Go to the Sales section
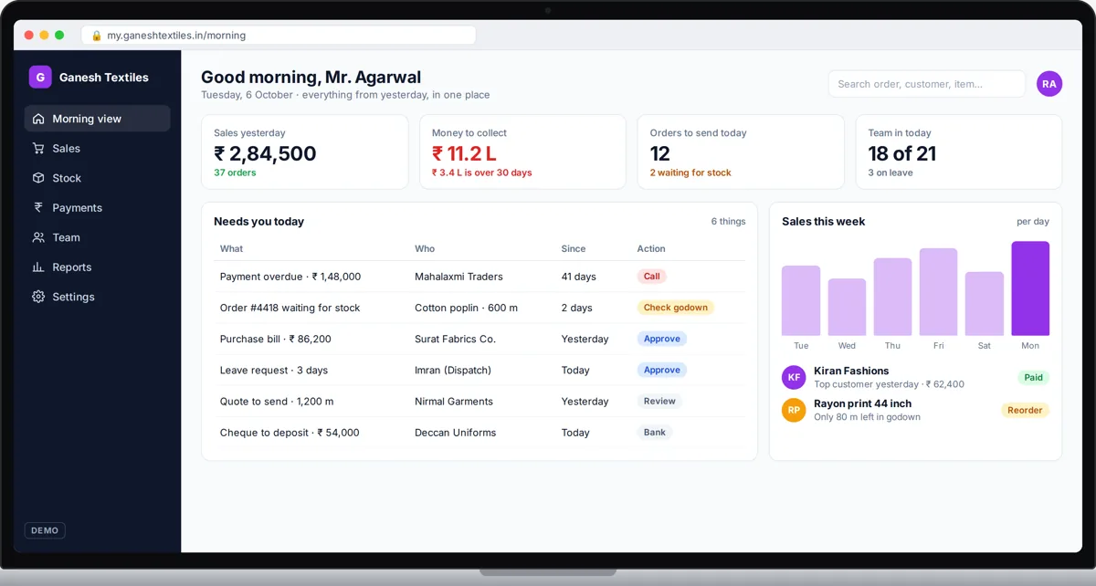The image size is (1096, 586). [x=98, y=148]
